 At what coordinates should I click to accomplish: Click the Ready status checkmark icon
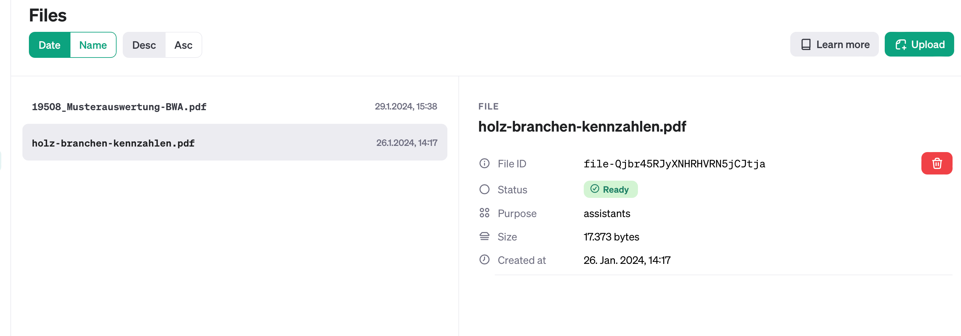click(595, 189)
